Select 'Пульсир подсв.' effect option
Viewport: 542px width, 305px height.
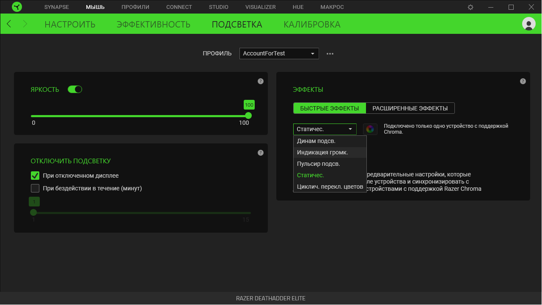pyautogui.click(x=330, y=164)
